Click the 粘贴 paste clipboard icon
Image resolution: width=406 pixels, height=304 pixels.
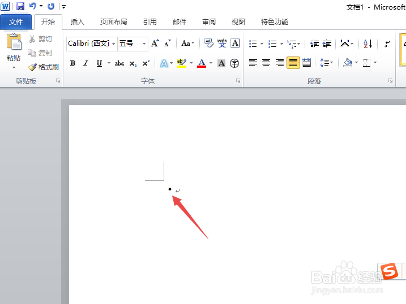pyautogui.click(x=14, y=42)
